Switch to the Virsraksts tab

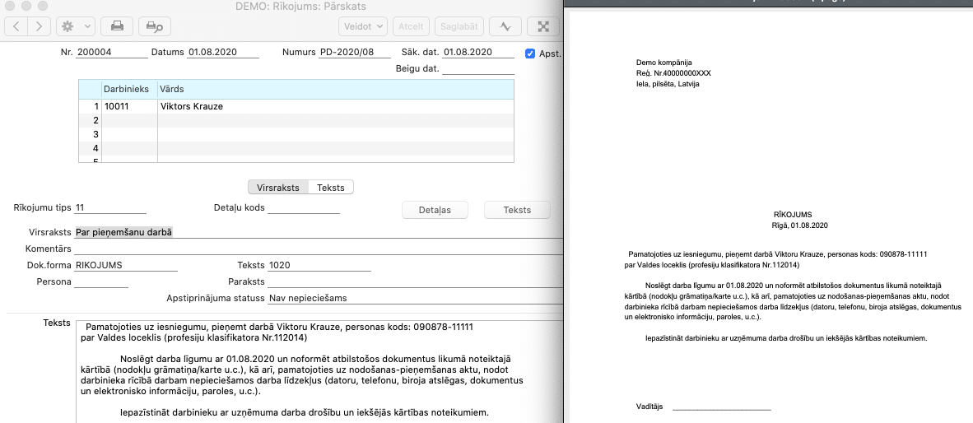coord(278,188)
